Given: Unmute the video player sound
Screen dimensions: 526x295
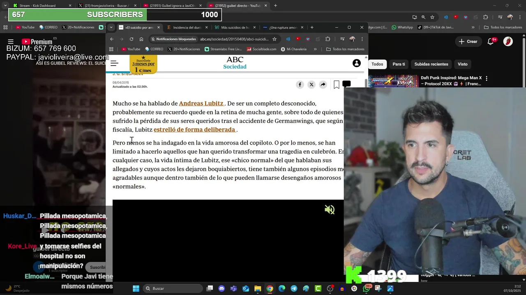Looking at the screenshot, I should (330, 210).
